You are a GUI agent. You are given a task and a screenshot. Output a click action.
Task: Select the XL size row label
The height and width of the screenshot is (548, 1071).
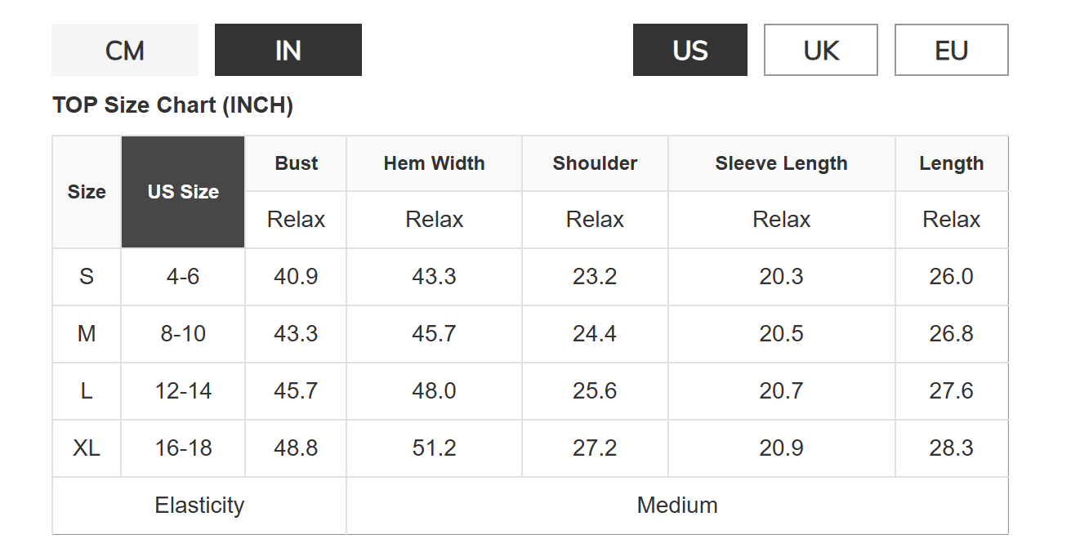[87, 448]
